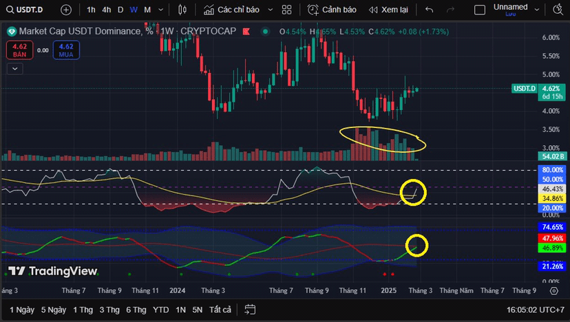
Task: Create an alert with Cảnh báo
Action: coord(332,10)
